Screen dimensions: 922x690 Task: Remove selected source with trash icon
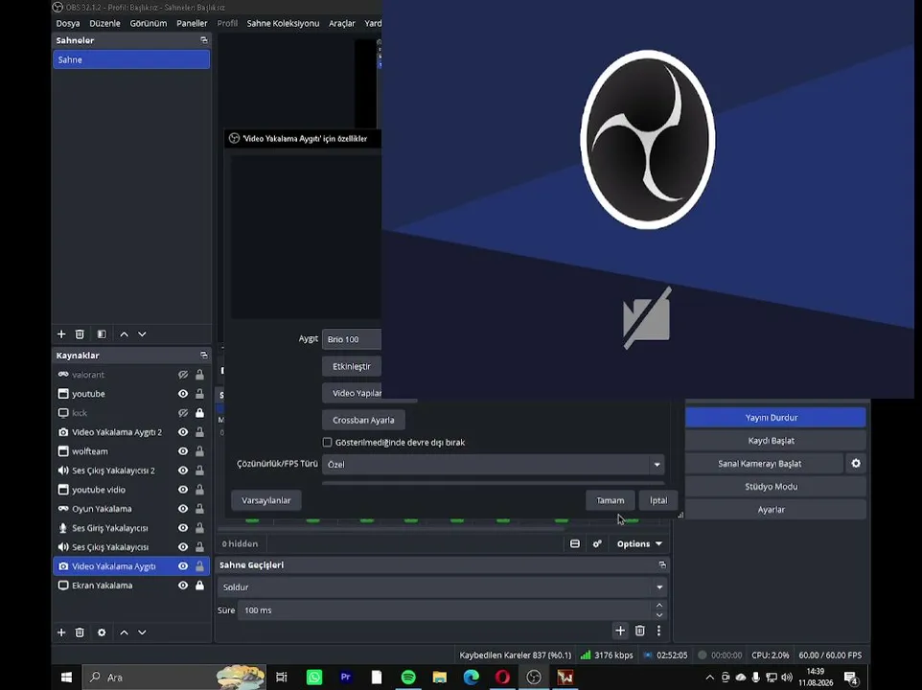pos(80,632)
